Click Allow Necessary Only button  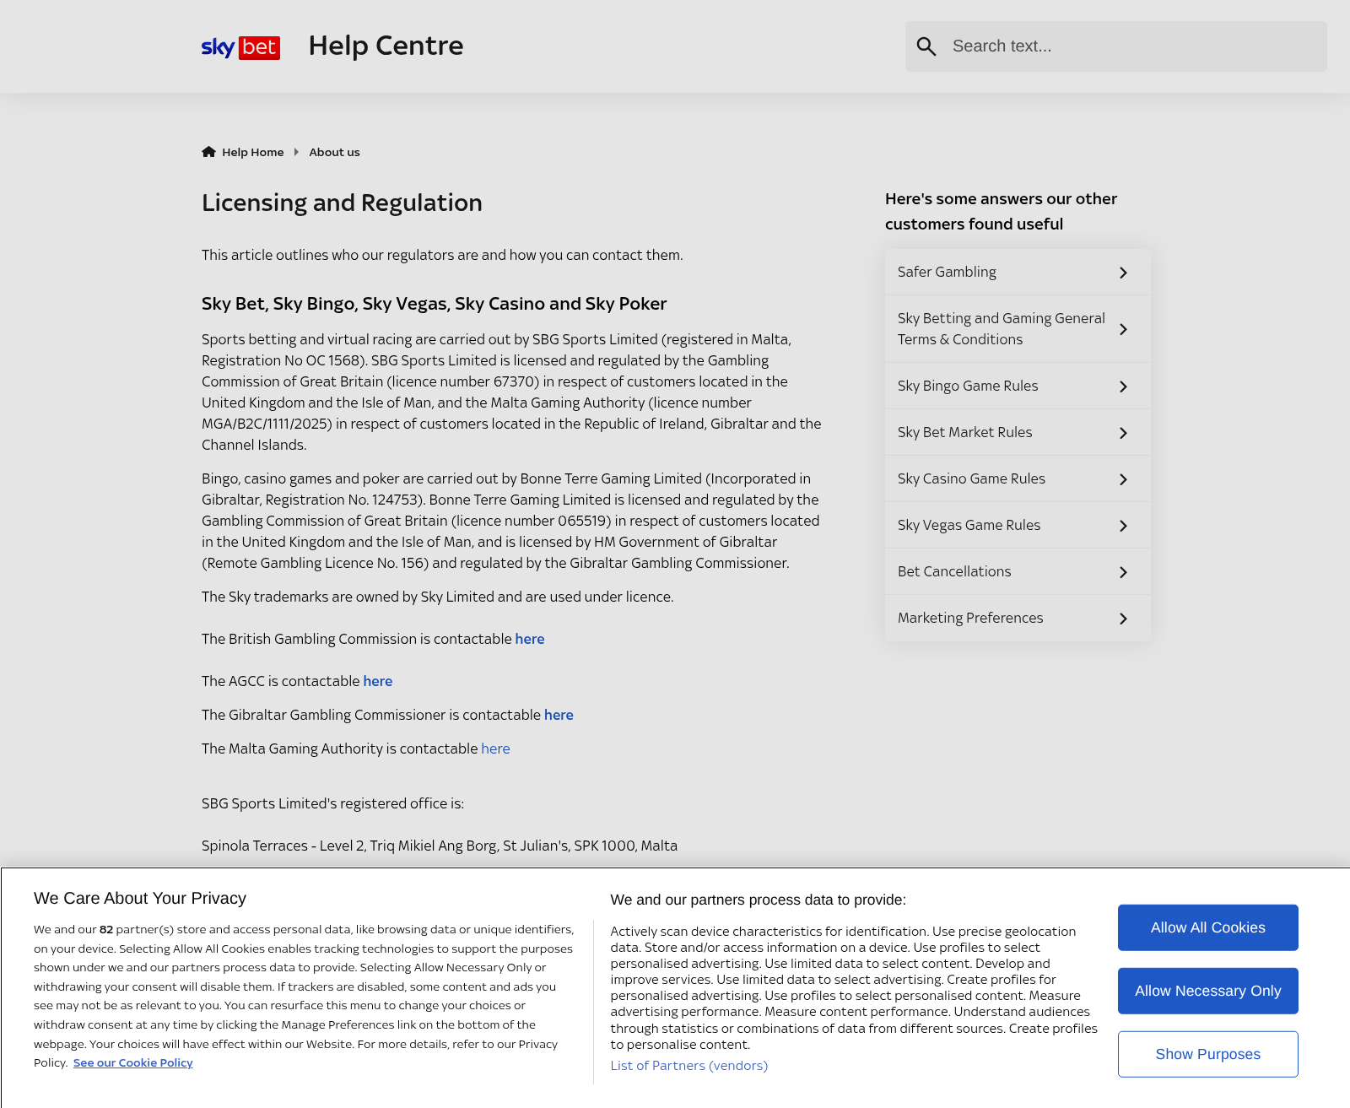(1207, 991)
